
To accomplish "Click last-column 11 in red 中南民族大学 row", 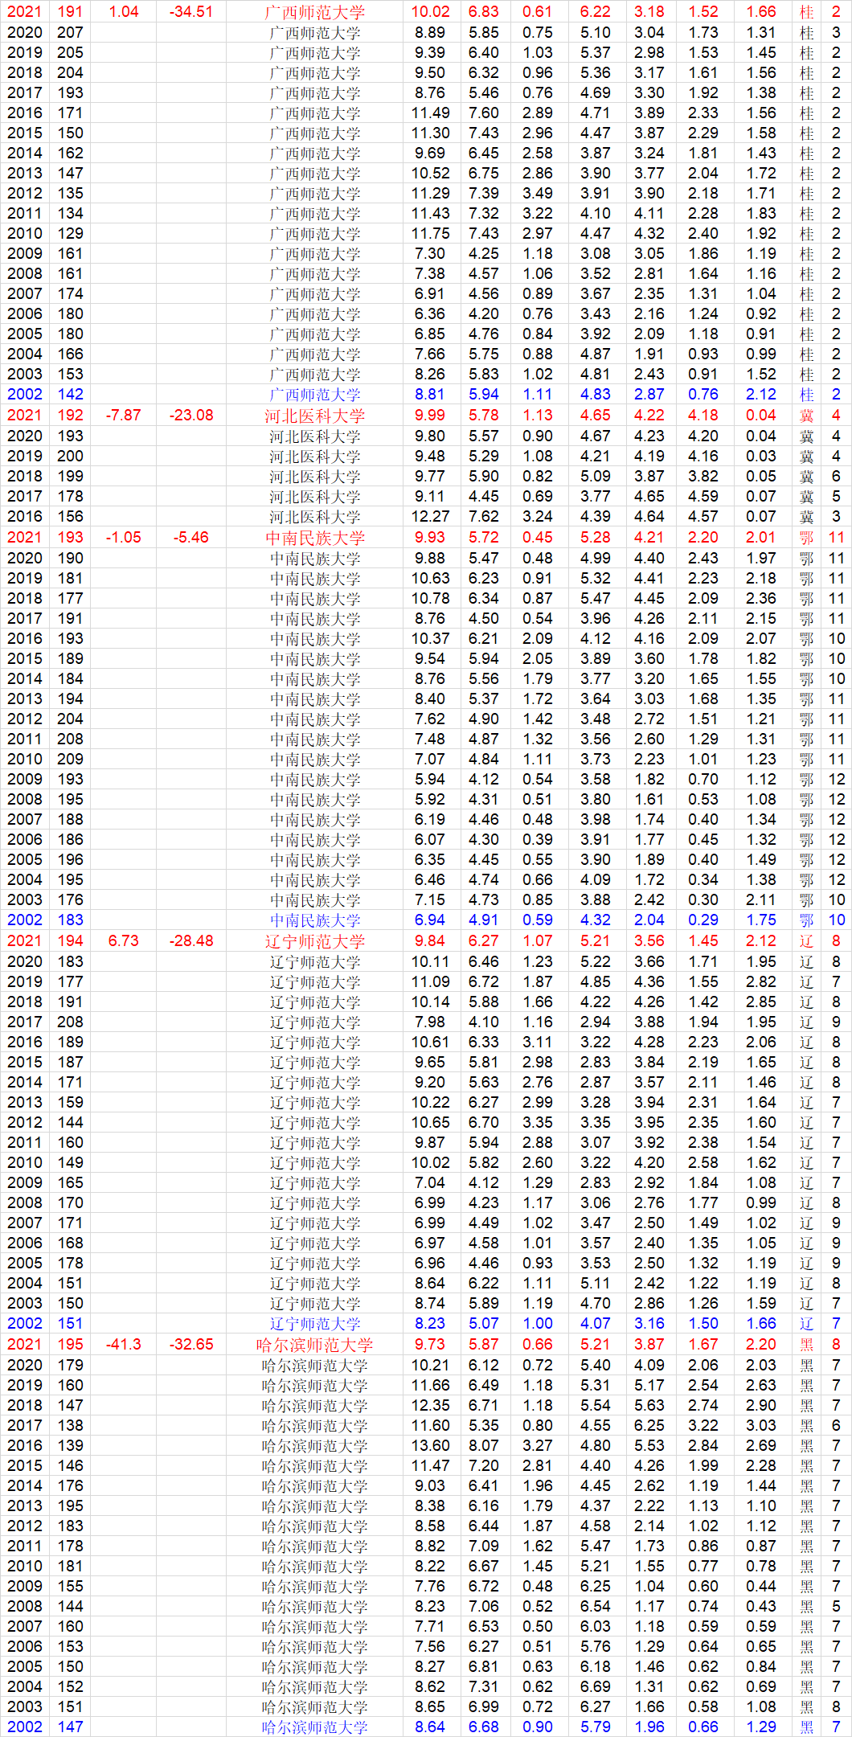I will pos(837,538).
